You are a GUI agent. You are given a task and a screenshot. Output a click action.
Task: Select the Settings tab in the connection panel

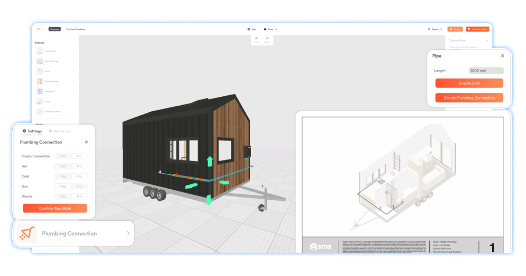pyautogui.click(x=32, y=131)
